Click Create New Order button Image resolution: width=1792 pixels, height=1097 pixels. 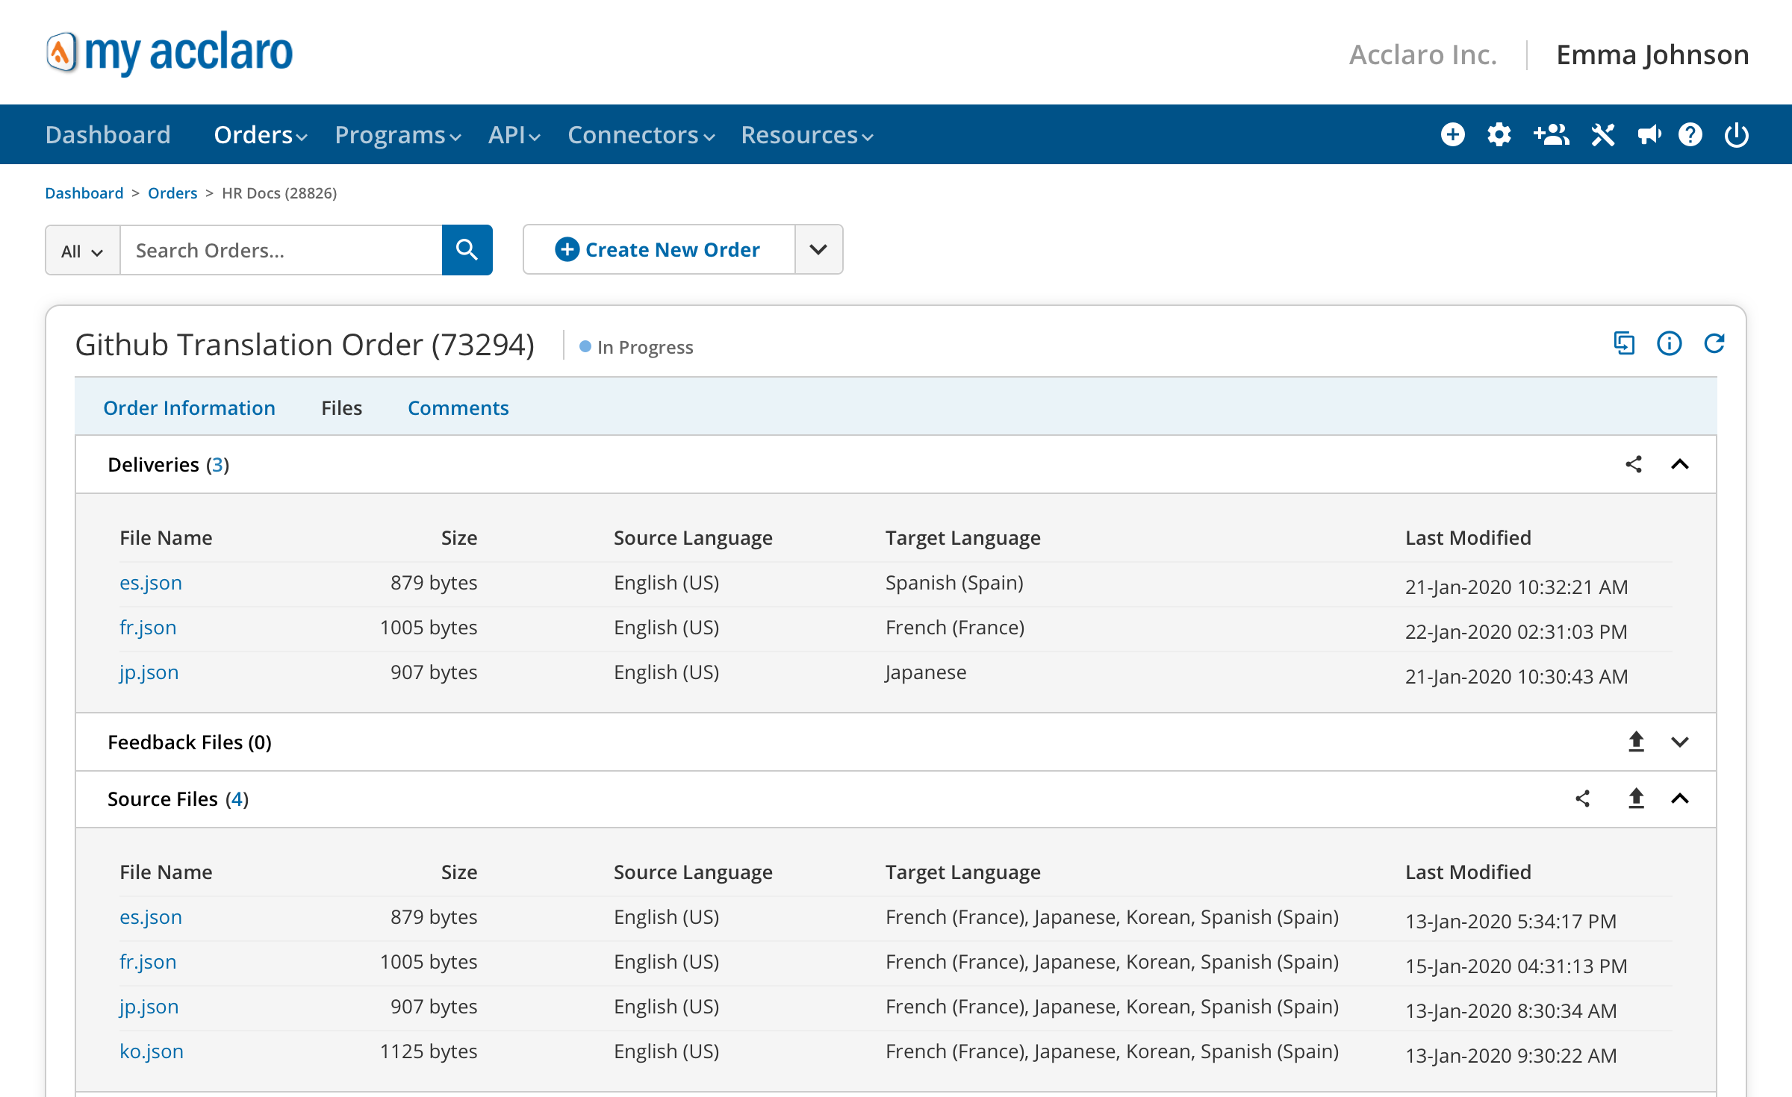click(x=659, y=249)
